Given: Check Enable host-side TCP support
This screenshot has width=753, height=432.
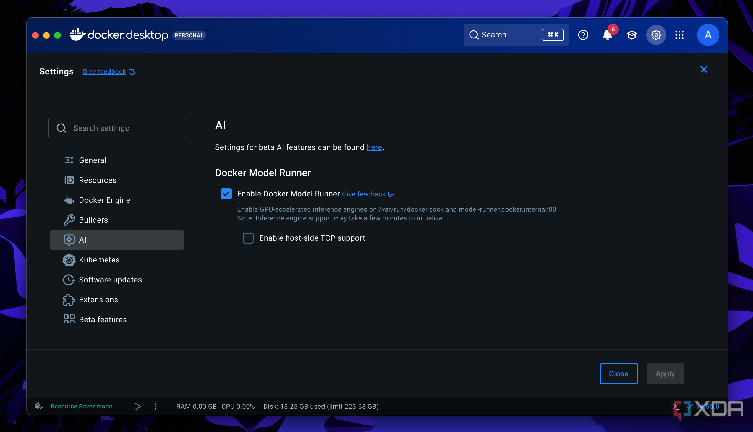Looking at the screenshot, I should point(248,238).
